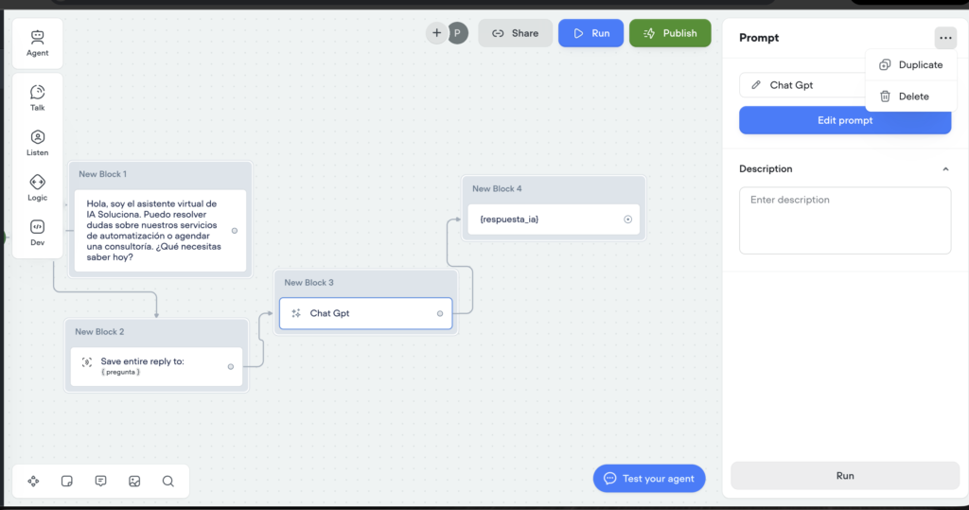Screen dimensions: 969x510
Task: Open the three-dot menu in Prompt panel
Action: coord(945,38)
